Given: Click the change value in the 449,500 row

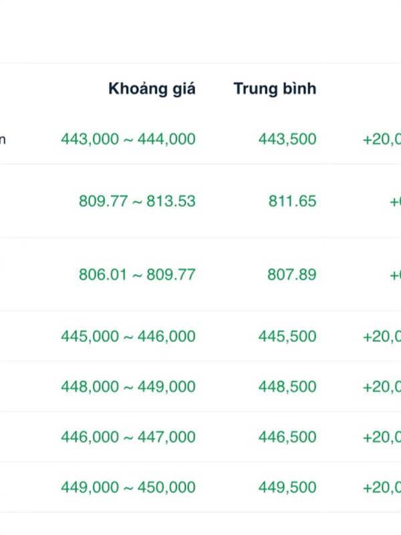Looking at the screenshot, I should point(382,488).
